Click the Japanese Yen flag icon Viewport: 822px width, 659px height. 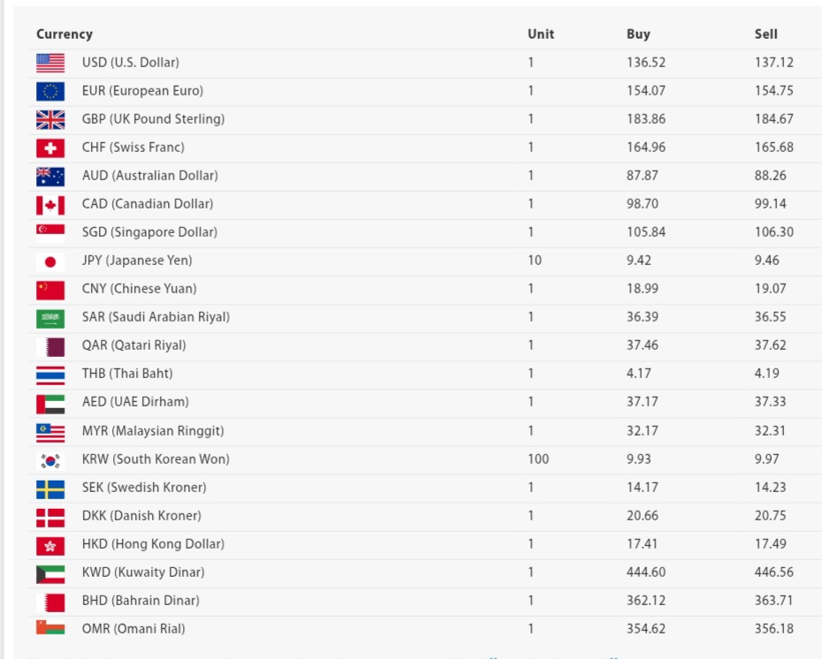[x=50, y=261]
